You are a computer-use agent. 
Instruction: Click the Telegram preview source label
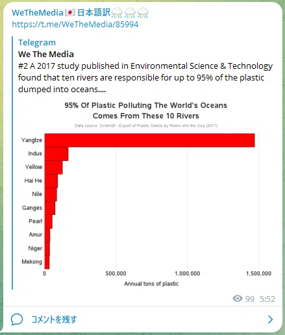37,42
